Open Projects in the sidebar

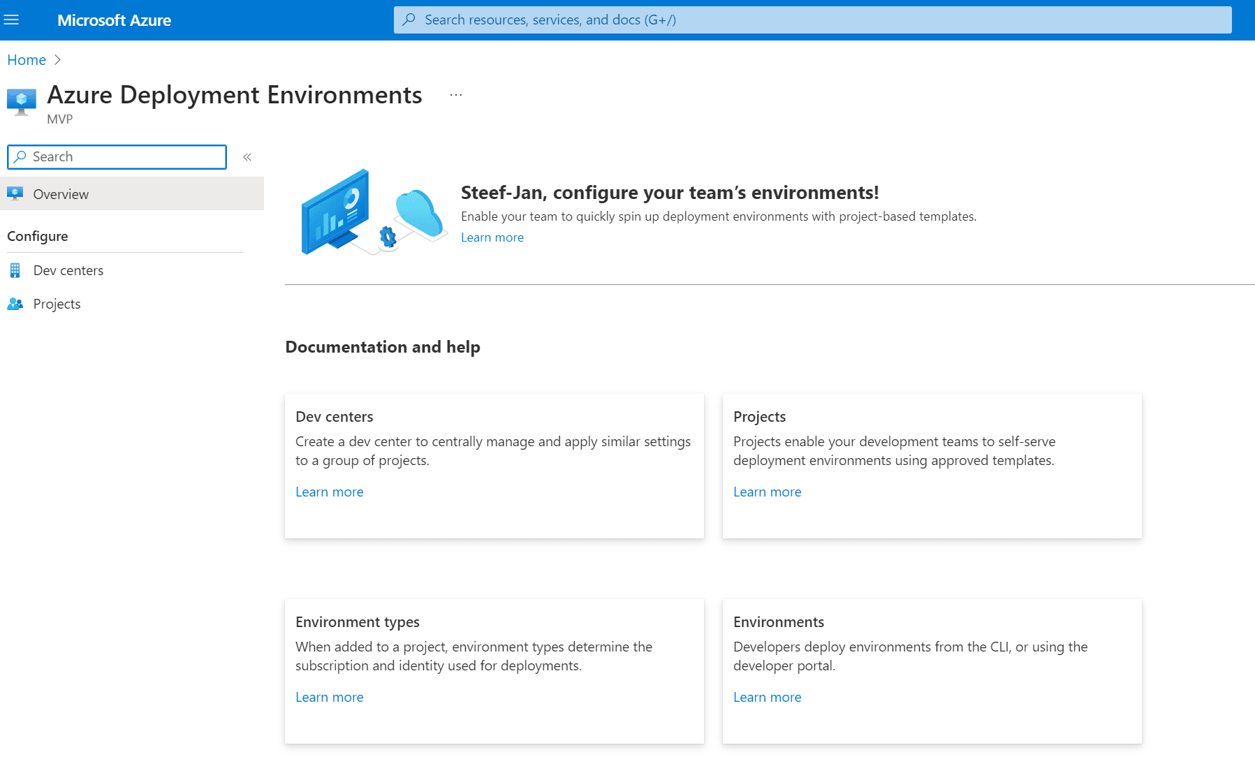coord(57,304)
